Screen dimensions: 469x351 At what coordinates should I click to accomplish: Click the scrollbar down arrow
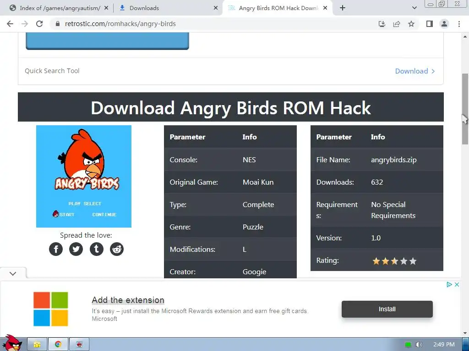[x=465, y=333]
